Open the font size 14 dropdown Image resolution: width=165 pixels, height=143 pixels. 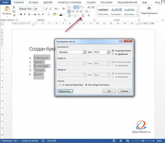(43, 9)
